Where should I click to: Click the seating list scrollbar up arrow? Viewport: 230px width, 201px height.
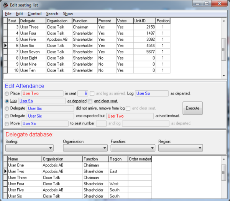coord(224,21)
